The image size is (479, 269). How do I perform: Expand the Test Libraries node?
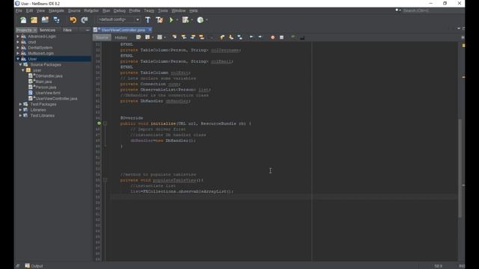pos(20,116)
